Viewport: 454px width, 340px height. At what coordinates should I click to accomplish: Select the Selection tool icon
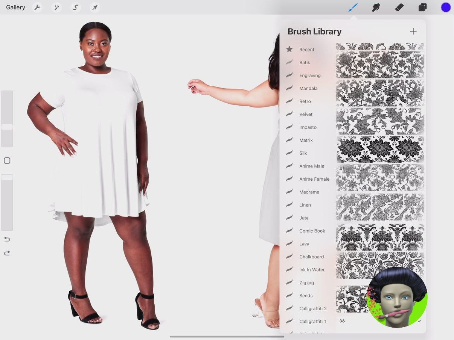pyautogui.click(x=76, y=8)
